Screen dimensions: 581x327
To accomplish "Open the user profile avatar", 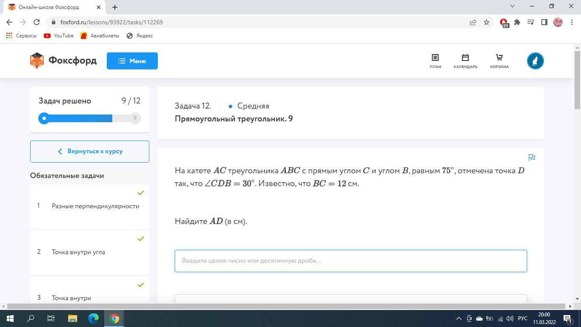I will (x=535, y=61).
